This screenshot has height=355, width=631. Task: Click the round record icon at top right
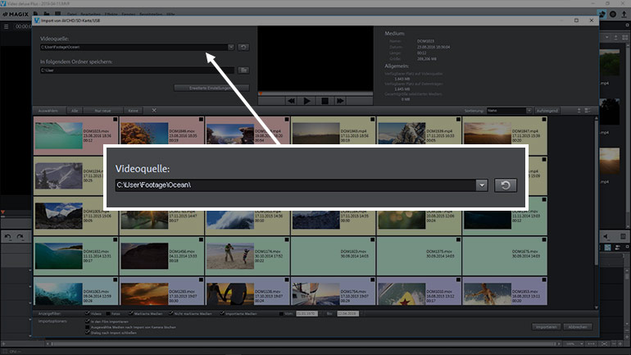pyautogui.click(x=613, y=14)
